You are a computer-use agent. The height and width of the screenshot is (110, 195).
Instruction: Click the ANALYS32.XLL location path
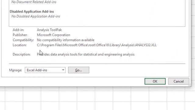point(97,45)
